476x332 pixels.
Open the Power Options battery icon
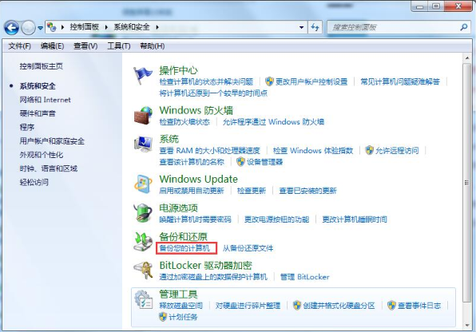pyautogui.click(x=143, y=213)
